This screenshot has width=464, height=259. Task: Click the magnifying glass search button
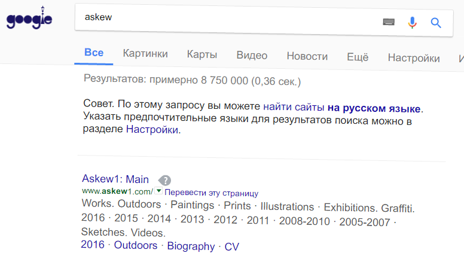coord(436,23)
